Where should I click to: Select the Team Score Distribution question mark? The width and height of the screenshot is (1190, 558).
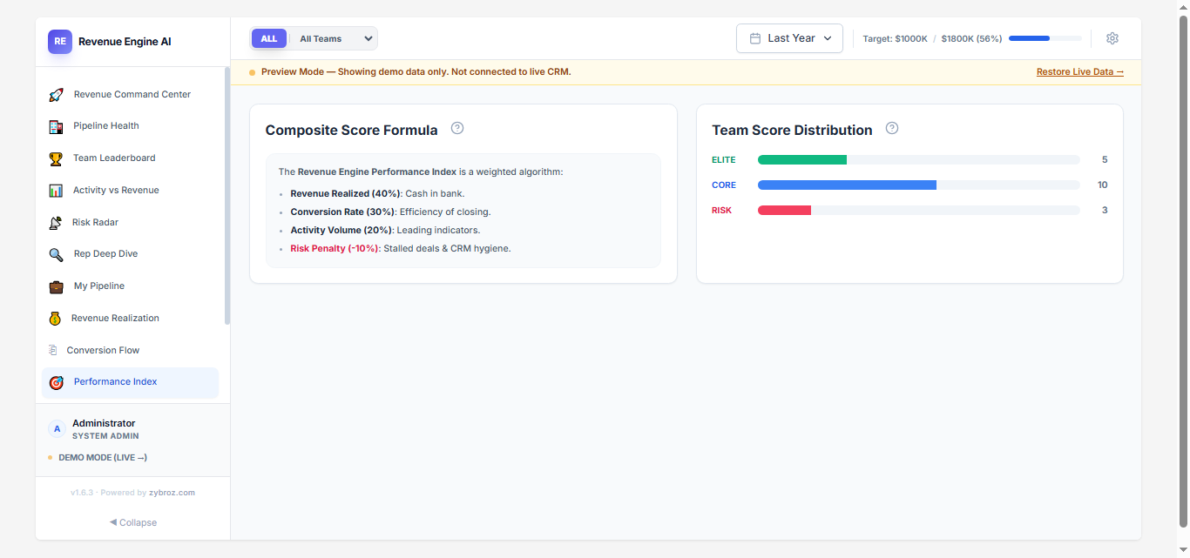[x=892, y=128]
